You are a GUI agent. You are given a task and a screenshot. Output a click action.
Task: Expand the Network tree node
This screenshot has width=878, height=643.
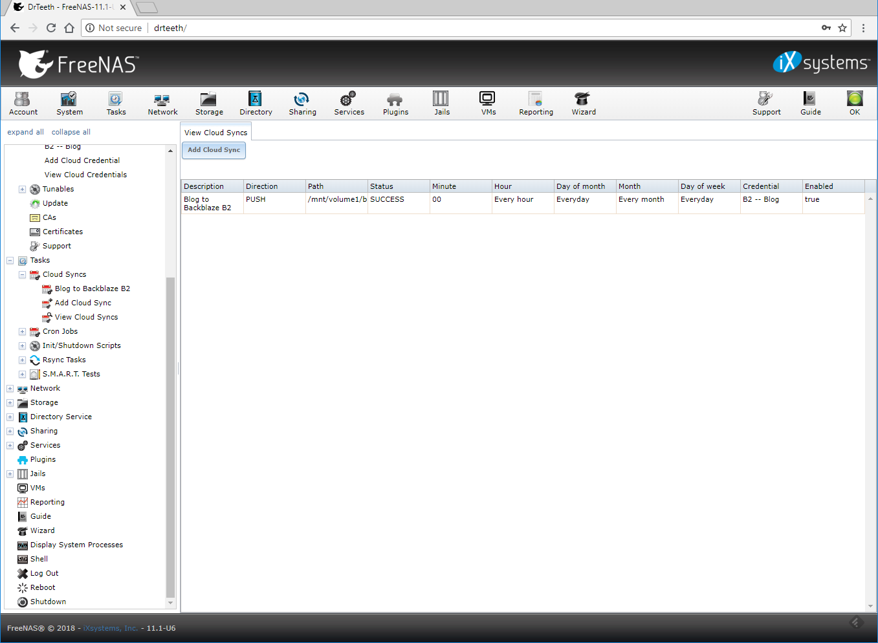[x=10, y=389]
